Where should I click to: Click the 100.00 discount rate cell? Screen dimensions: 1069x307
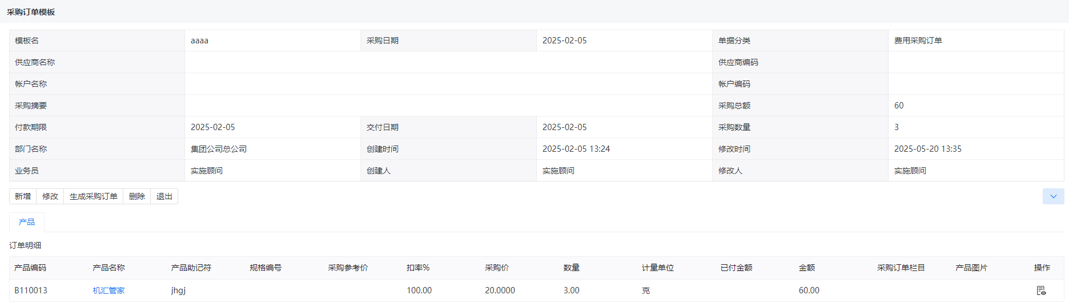click(419, 290)
